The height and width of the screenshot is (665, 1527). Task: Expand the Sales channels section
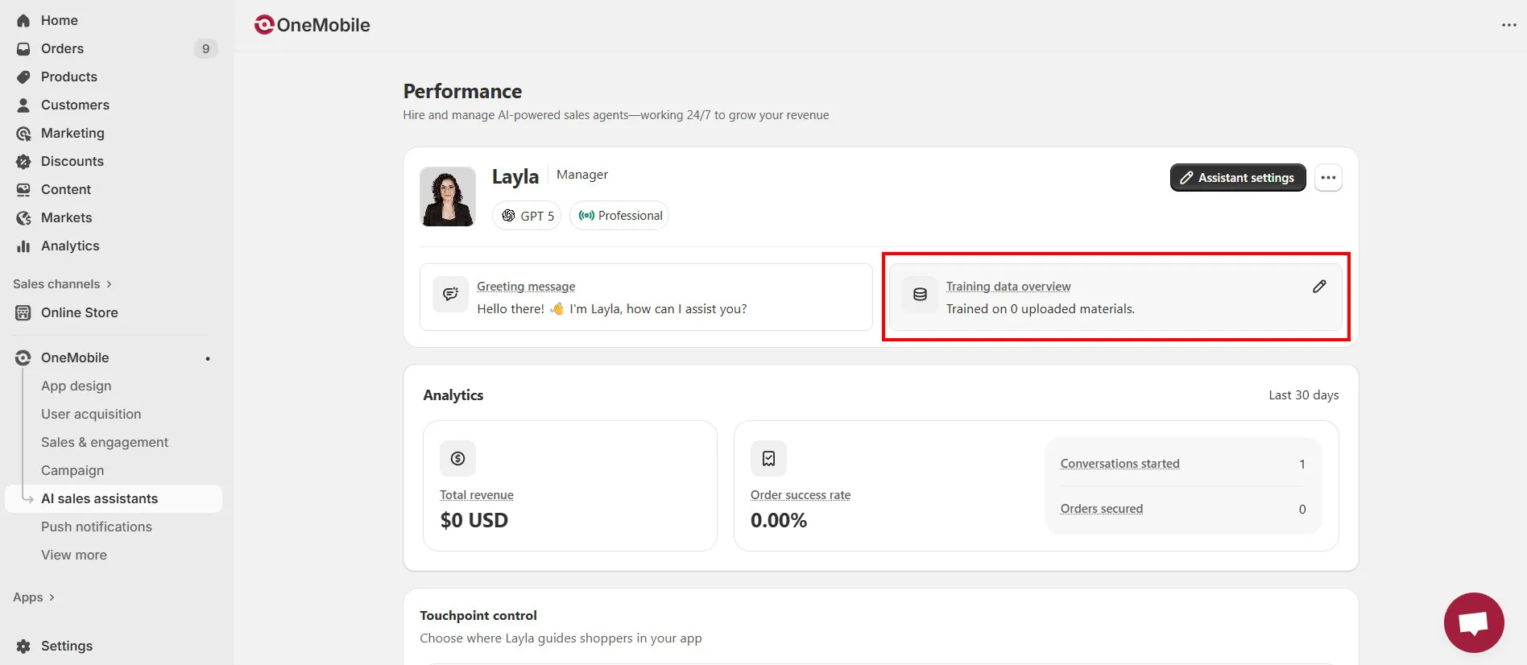click(63, 284)
